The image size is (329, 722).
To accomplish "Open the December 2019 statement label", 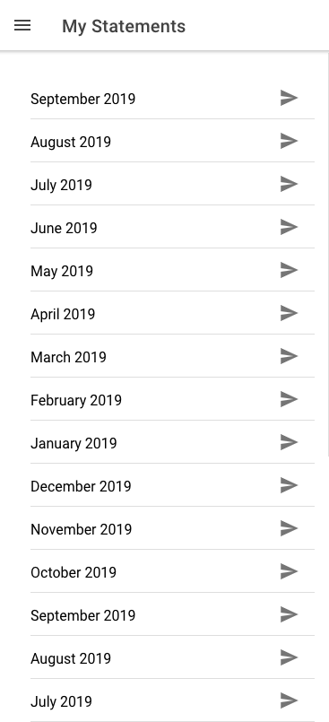I will click(x=81, y=486).
